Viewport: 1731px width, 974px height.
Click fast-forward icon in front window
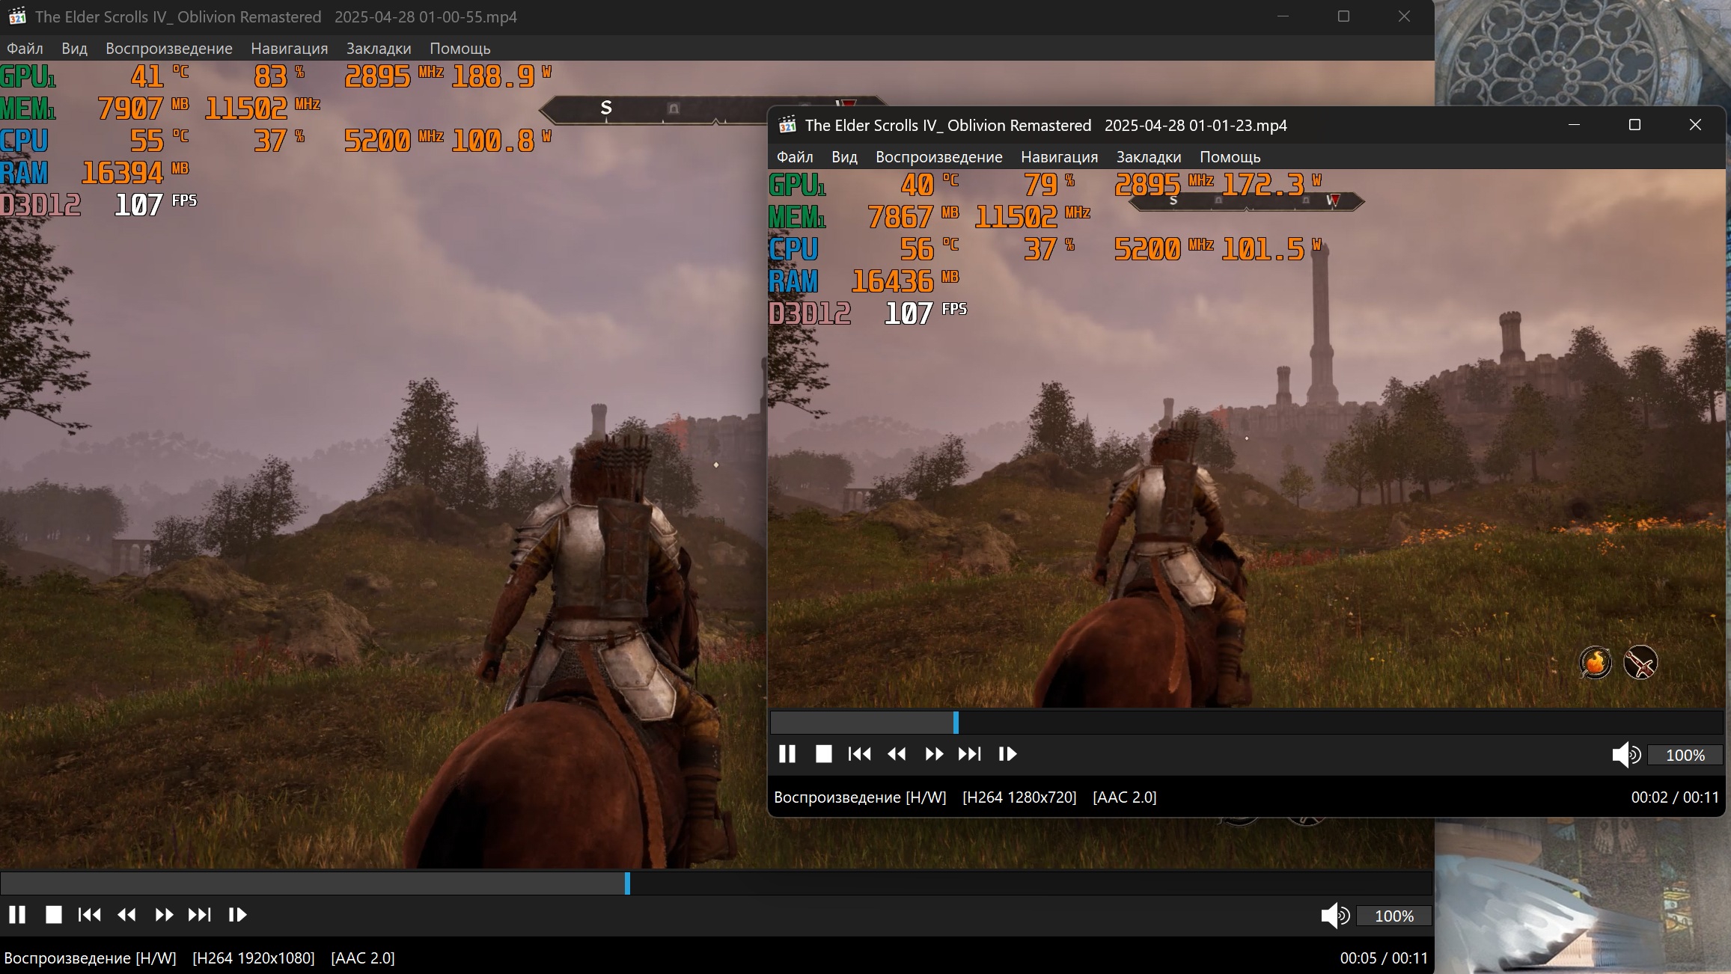(934, 754)
